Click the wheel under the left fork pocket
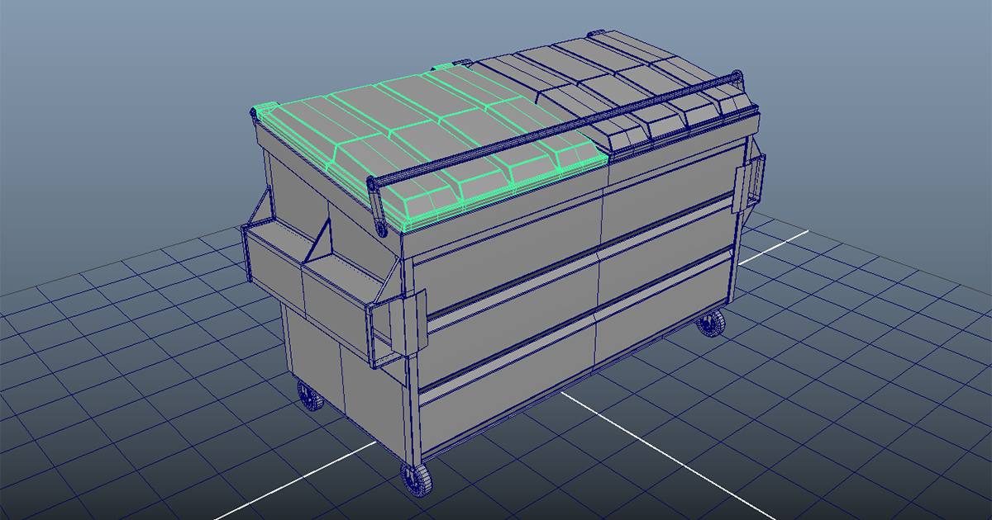Screen dimensions: 992x520 click(310, 396)
